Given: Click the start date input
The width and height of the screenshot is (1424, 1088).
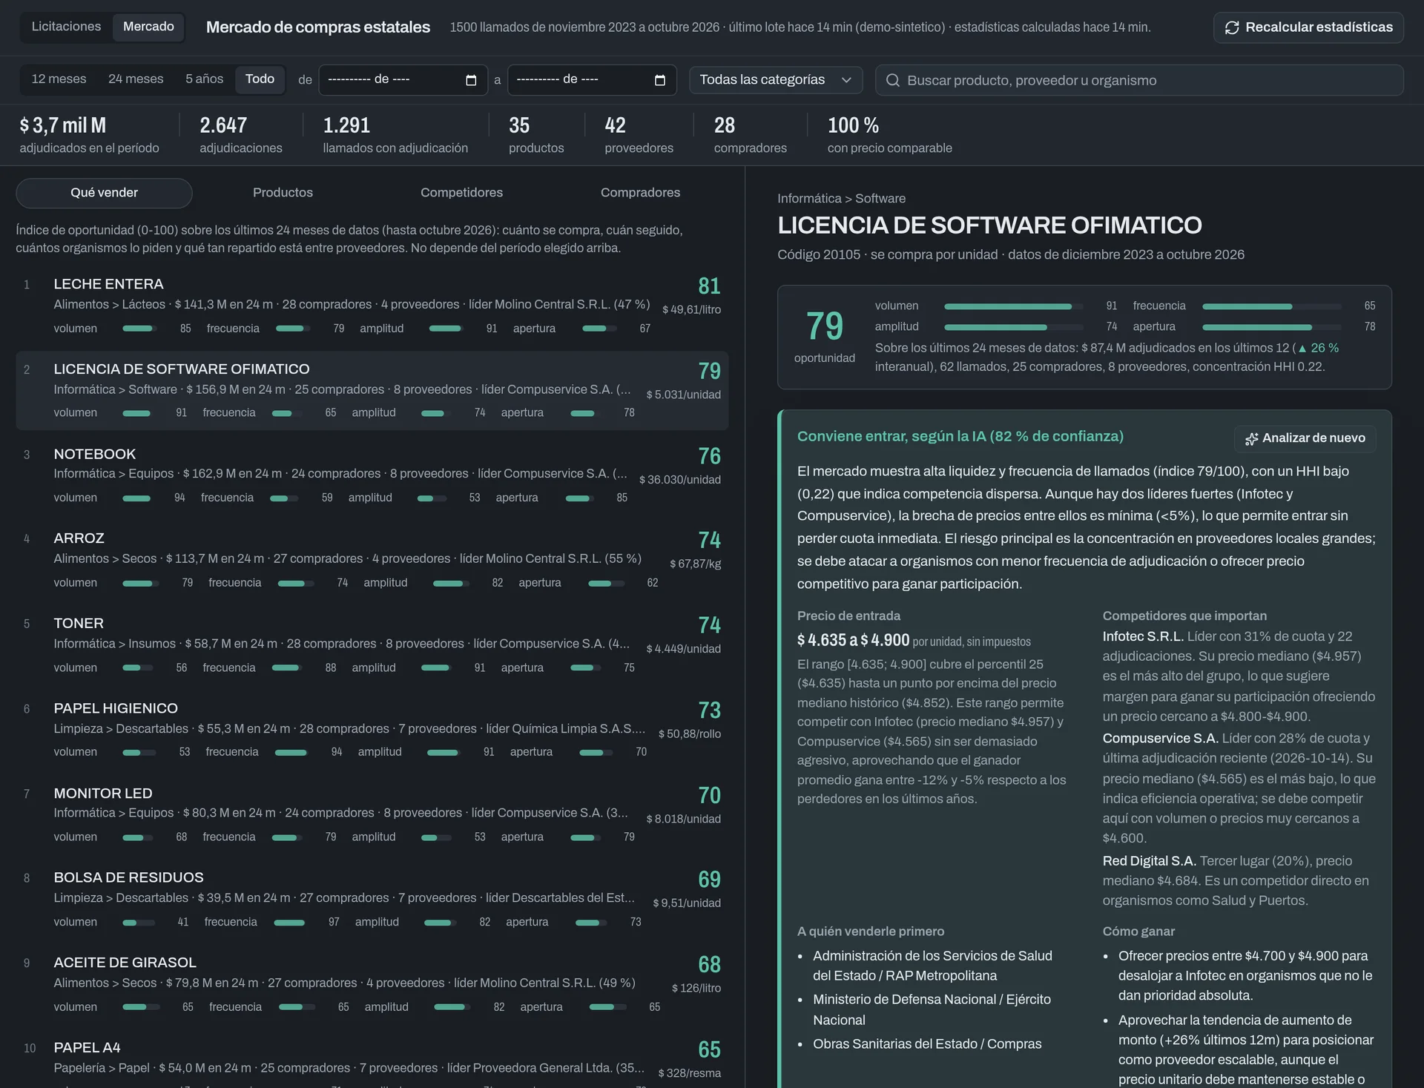Looking at the screenshot, I should [x=403, y=80].
